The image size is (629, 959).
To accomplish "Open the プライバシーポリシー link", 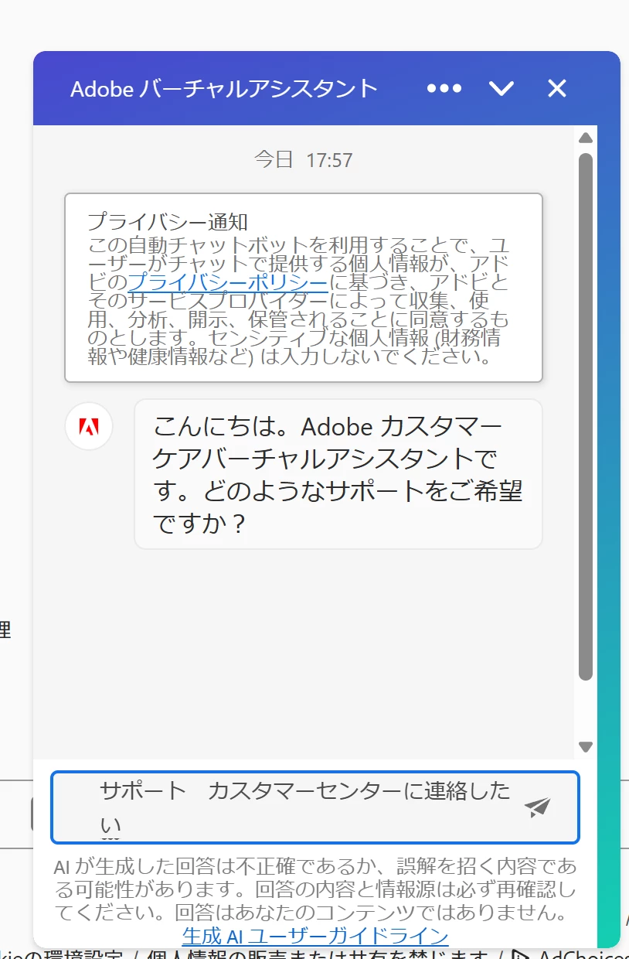I will (228, 282).
